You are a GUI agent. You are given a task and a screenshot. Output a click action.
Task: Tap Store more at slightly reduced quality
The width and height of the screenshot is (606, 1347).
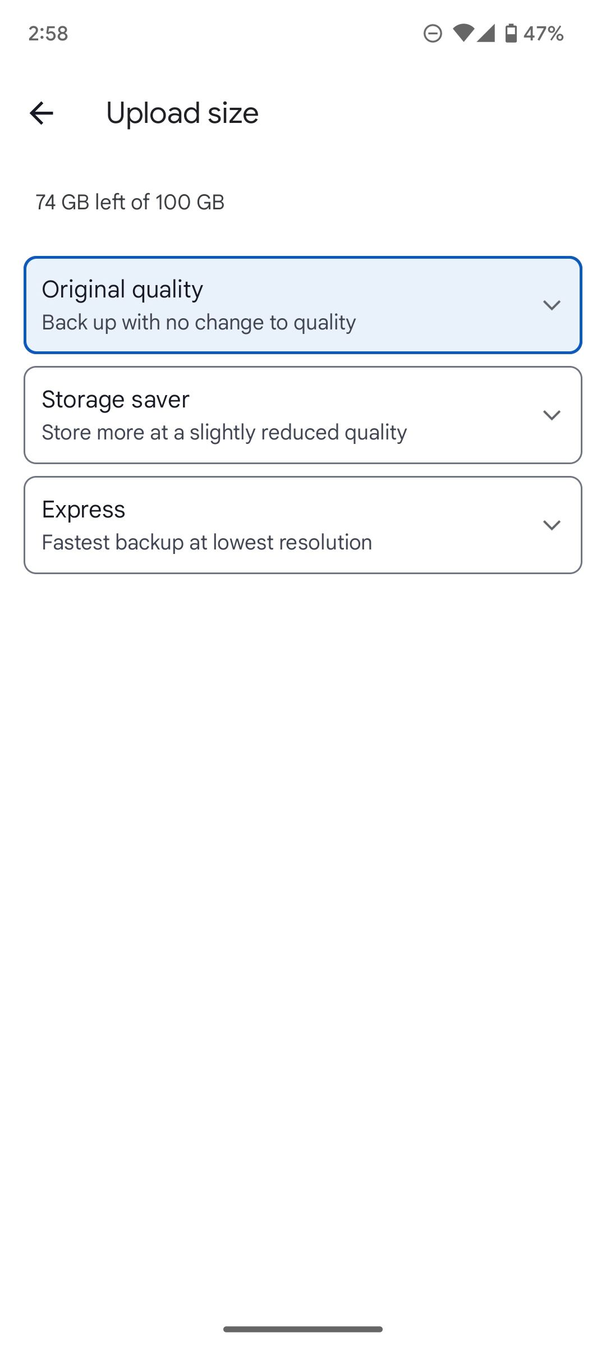coord(224,432)
